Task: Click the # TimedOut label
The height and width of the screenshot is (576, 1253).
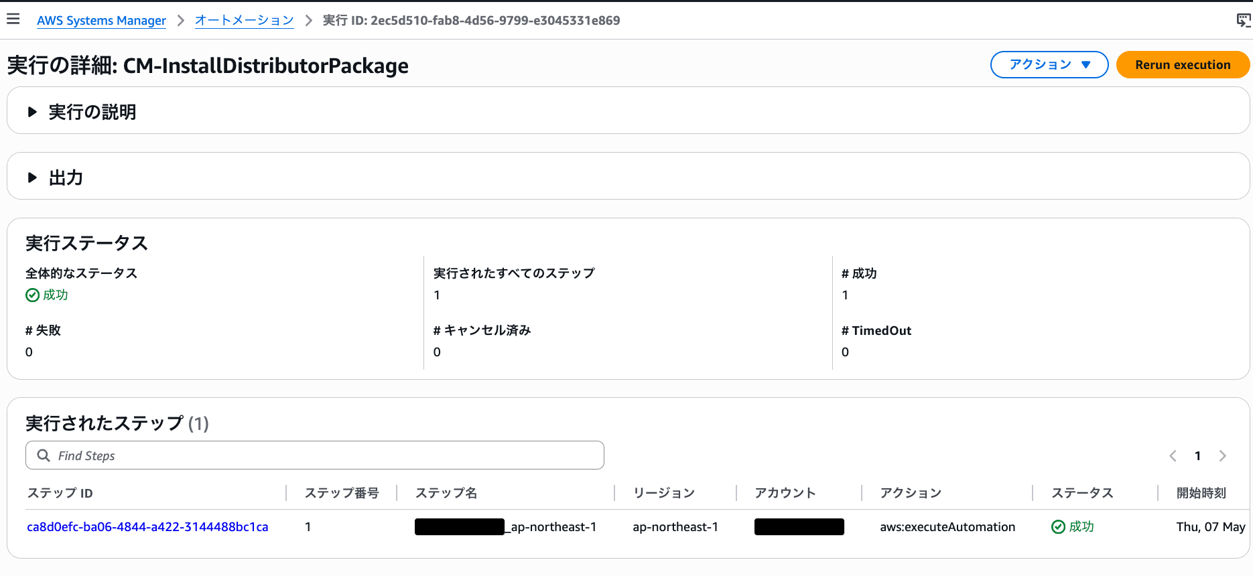Action: click(x=876, y=330)
